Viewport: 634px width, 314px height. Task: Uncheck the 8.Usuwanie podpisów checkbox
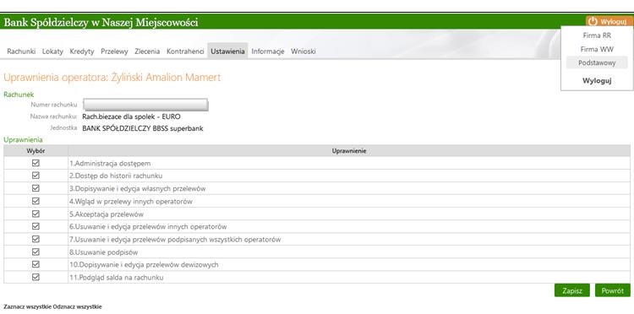pos(36,252)
